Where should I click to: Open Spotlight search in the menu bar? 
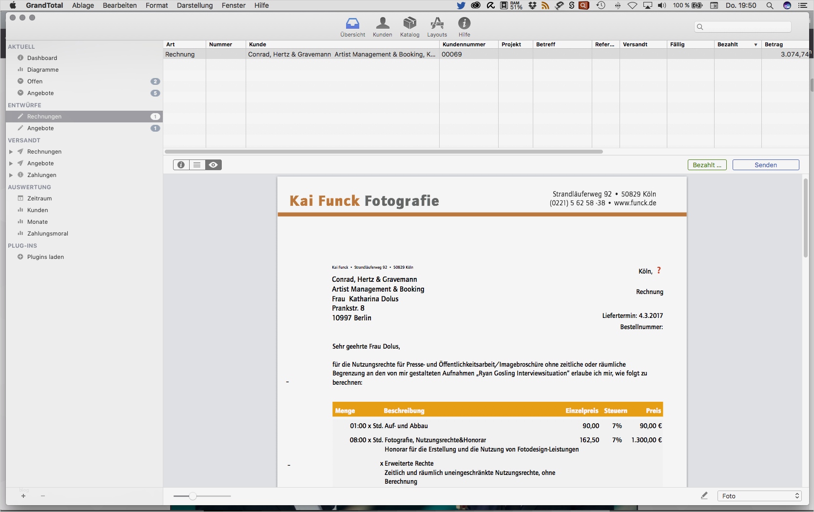click(770, 5)
